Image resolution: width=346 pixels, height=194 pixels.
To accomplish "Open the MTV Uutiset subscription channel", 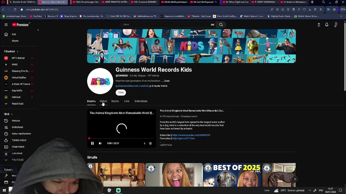I will [18, 58].
